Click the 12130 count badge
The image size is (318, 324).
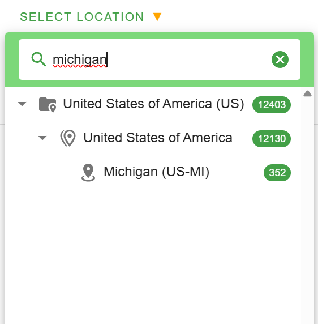tap(272, 139)
